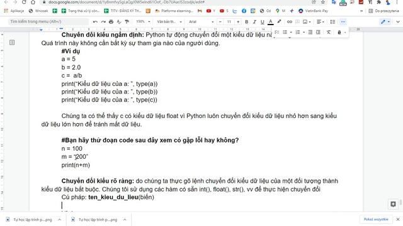Open the text alignment dropdown
This screenshot has height=226, width=403.
(x=321, y=22)
